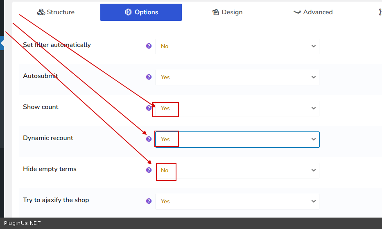Open the Show count select box
This screenshot has width=382, height=229.
[237, 109]
